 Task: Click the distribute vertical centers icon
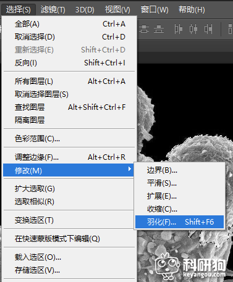pos(144,29)
